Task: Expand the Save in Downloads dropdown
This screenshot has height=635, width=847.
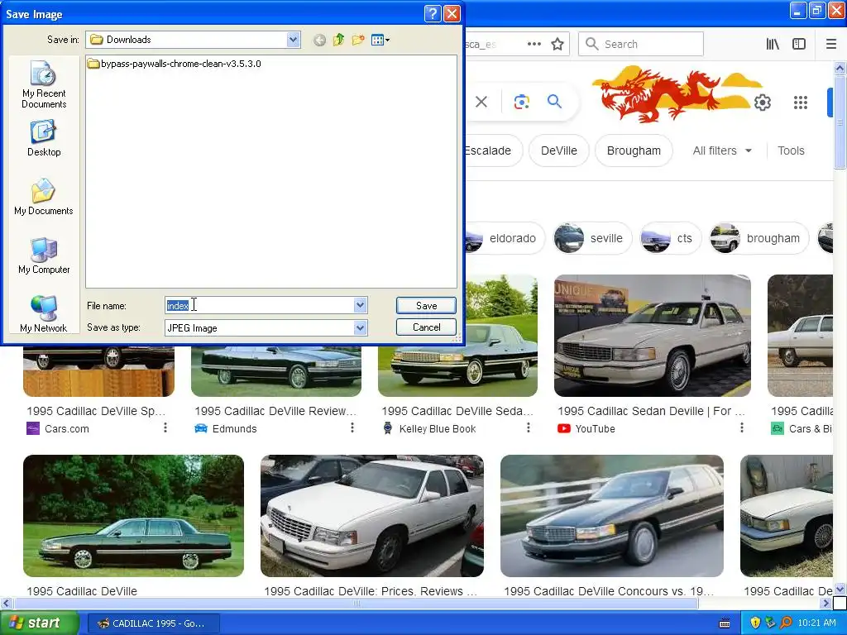Action: pos(294,40)
